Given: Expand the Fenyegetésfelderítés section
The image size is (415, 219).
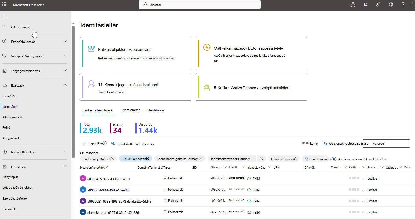Looking at the screenshot, I should click(x=65, y=70).
